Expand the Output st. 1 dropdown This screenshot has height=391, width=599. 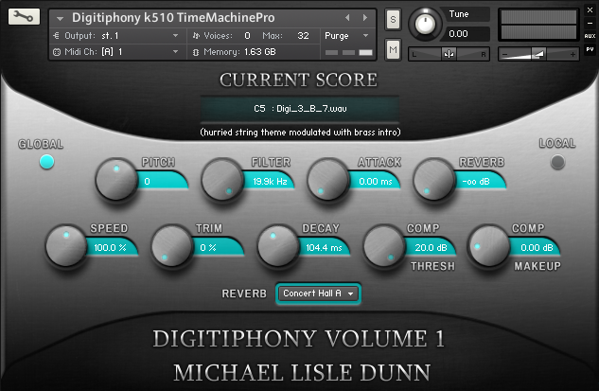coord(175,35)
